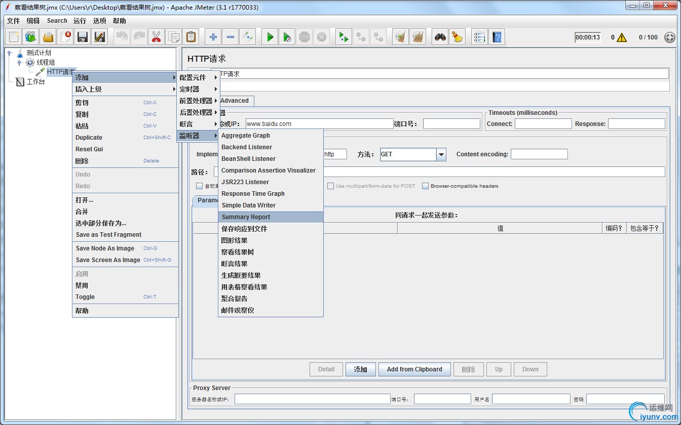Click the parameter 删除 button
Screen dimensions: 681x425
469,369
